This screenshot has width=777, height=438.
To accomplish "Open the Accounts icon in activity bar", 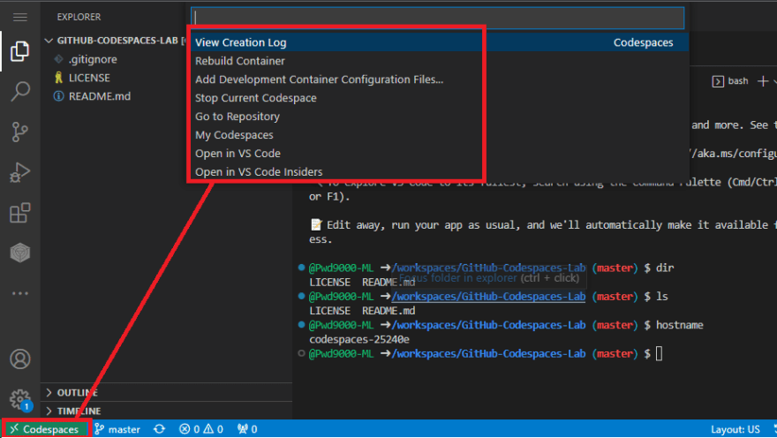I will [19, 359].
